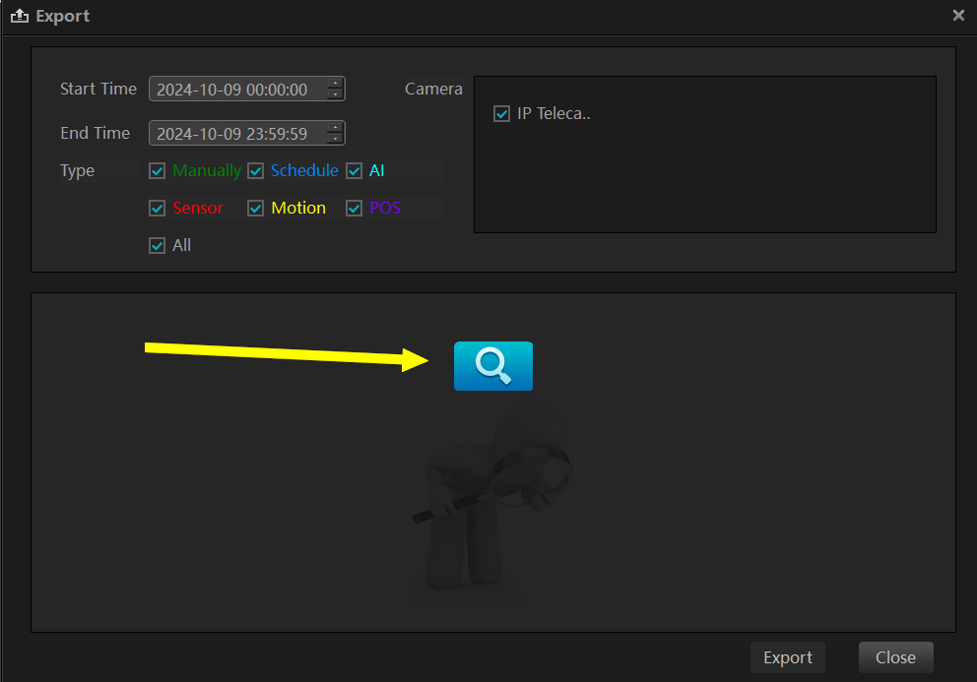Decrease End Time with down arrow
The height and width of the screenshot is (682, 977).
[335, 139]
